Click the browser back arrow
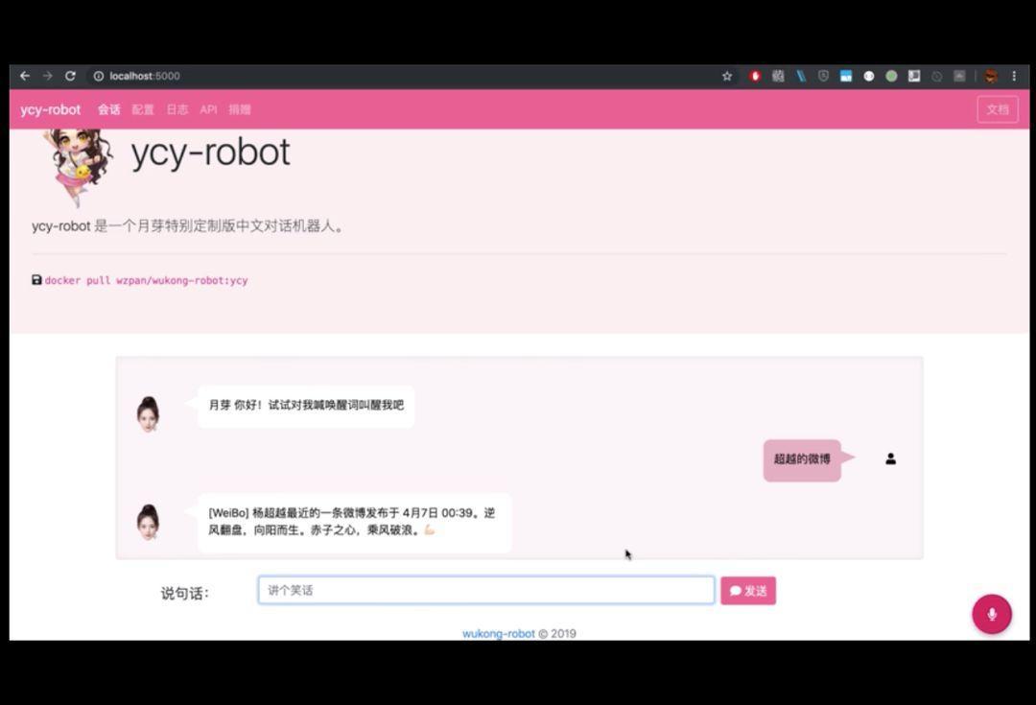The width and height of the screenshot is (1036, 705). click(25, 76)
